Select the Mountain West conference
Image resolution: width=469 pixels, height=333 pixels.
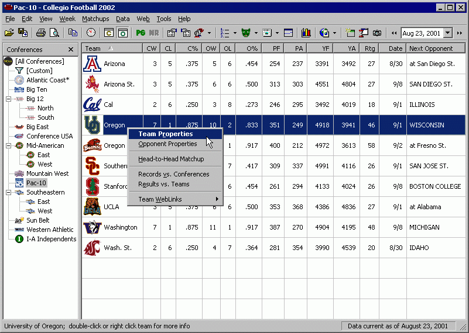coord(47,174)
